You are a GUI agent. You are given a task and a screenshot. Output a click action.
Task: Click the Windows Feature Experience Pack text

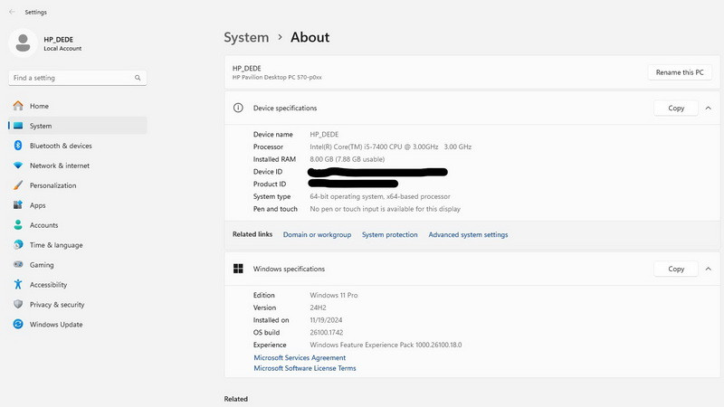point(386,345)
